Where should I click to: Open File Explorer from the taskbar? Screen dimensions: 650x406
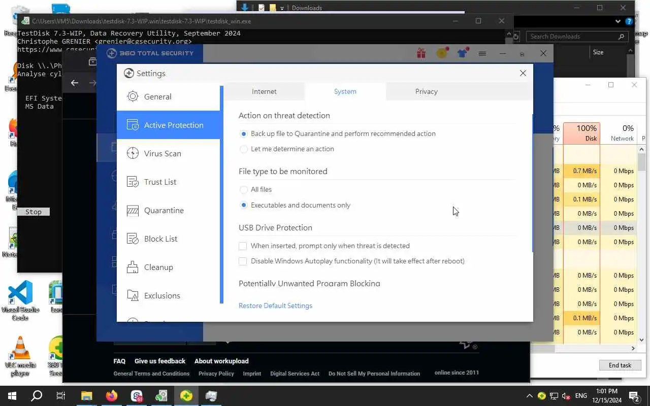[87, 396]
